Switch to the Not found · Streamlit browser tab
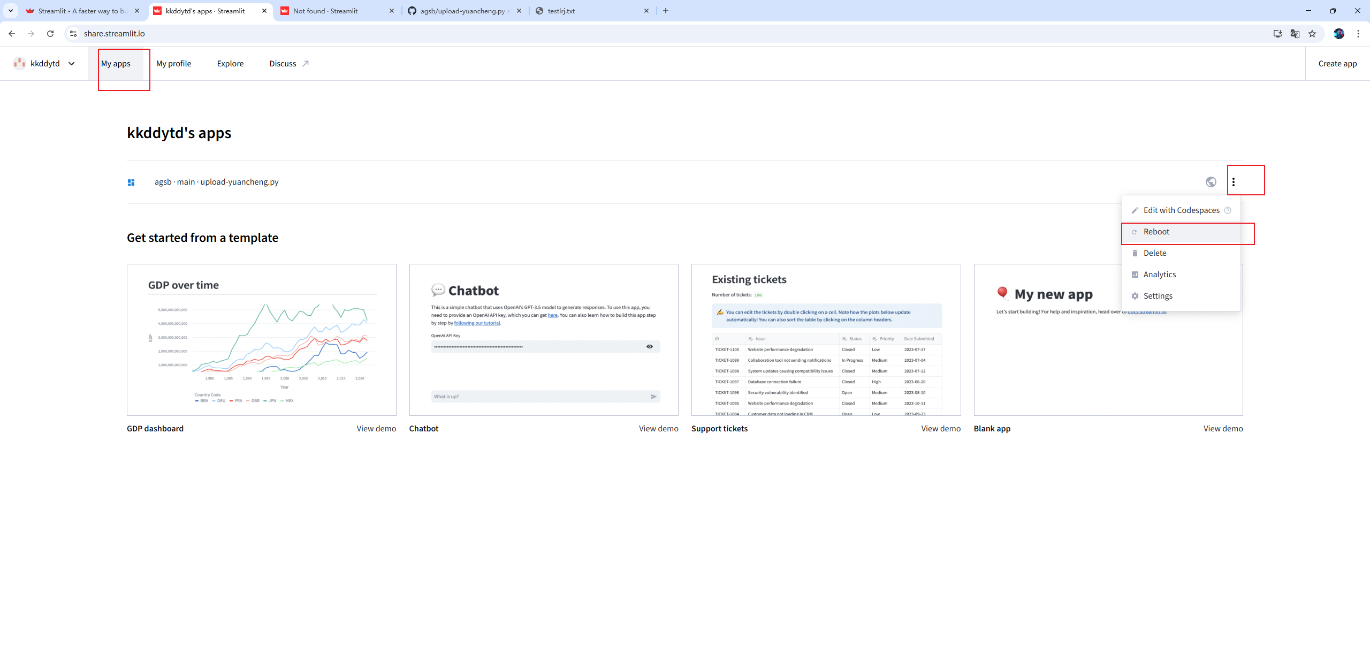This screenshot has height=669, width=1370. click(x=338, y=11)
